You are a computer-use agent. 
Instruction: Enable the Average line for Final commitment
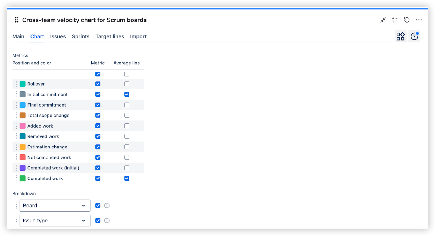tap(126, 105)
